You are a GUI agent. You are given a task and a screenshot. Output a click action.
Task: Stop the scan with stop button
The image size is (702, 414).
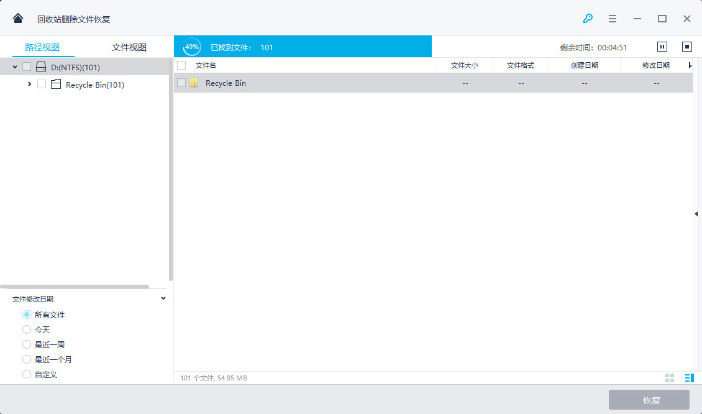point(687,47)
